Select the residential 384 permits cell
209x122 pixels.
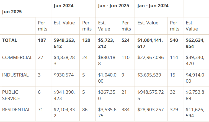pyautogui.click(x=126, y=110)
